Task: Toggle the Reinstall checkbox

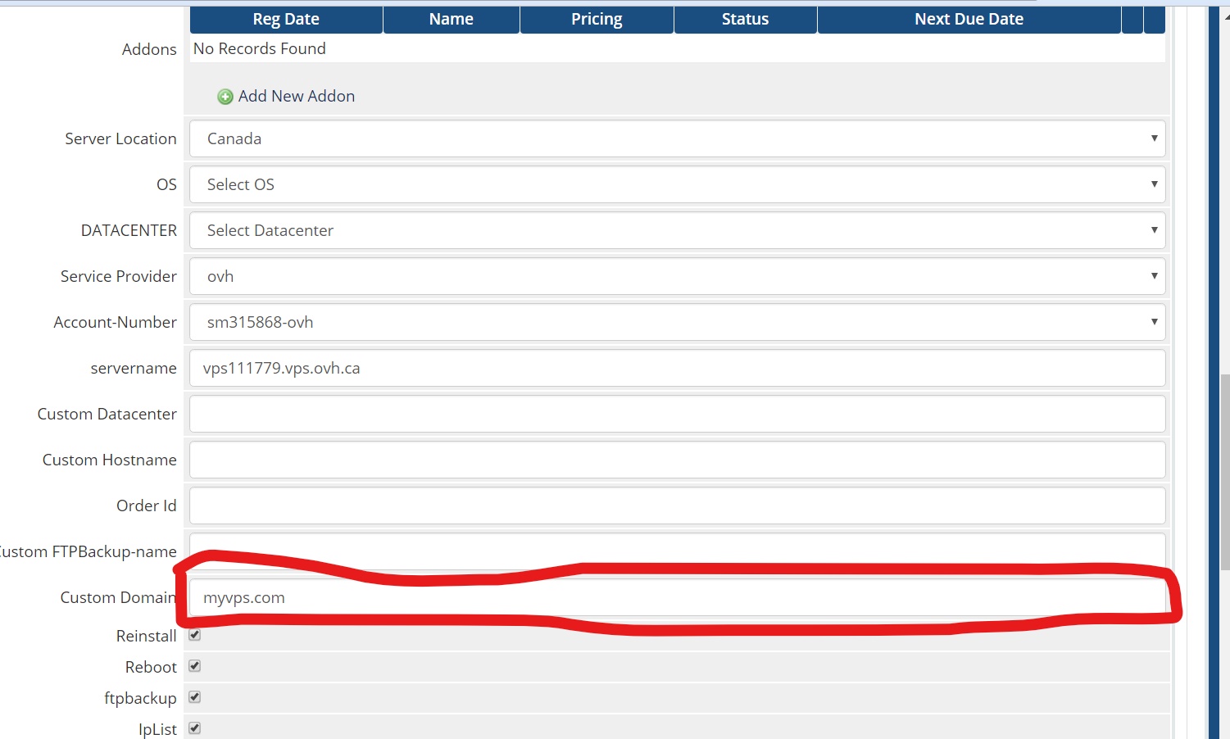Action: [195, 635]
